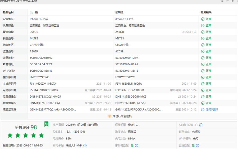Click the green check icon in 蓝牙地址 row

[x=203, y=58]
